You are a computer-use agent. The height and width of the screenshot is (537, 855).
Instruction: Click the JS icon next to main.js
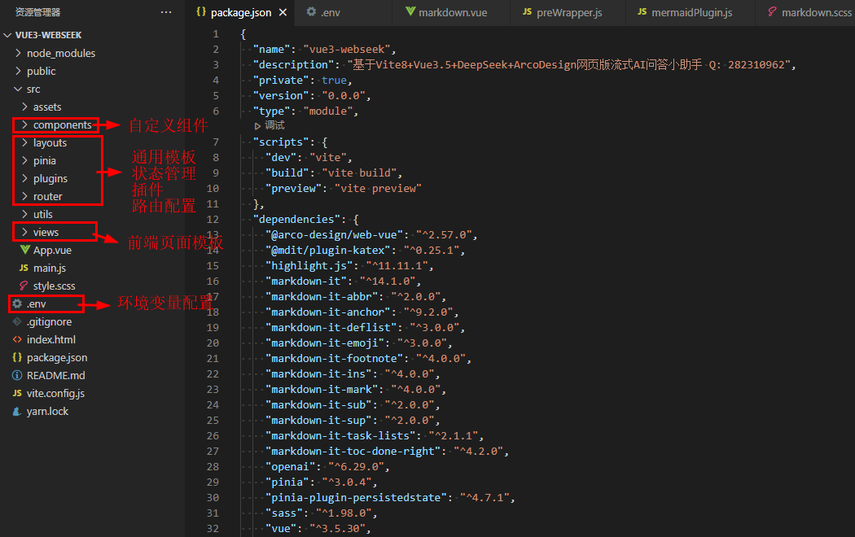[x=24, y=268]
